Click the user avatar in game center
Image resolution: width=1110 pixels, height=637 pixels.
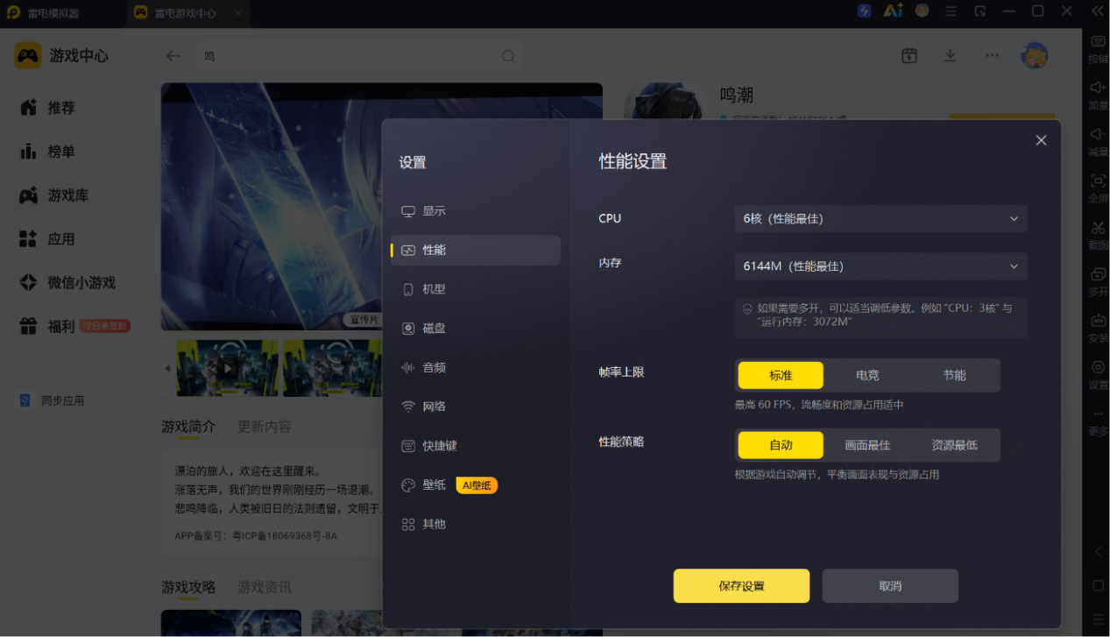click(x=1035, y=55)
